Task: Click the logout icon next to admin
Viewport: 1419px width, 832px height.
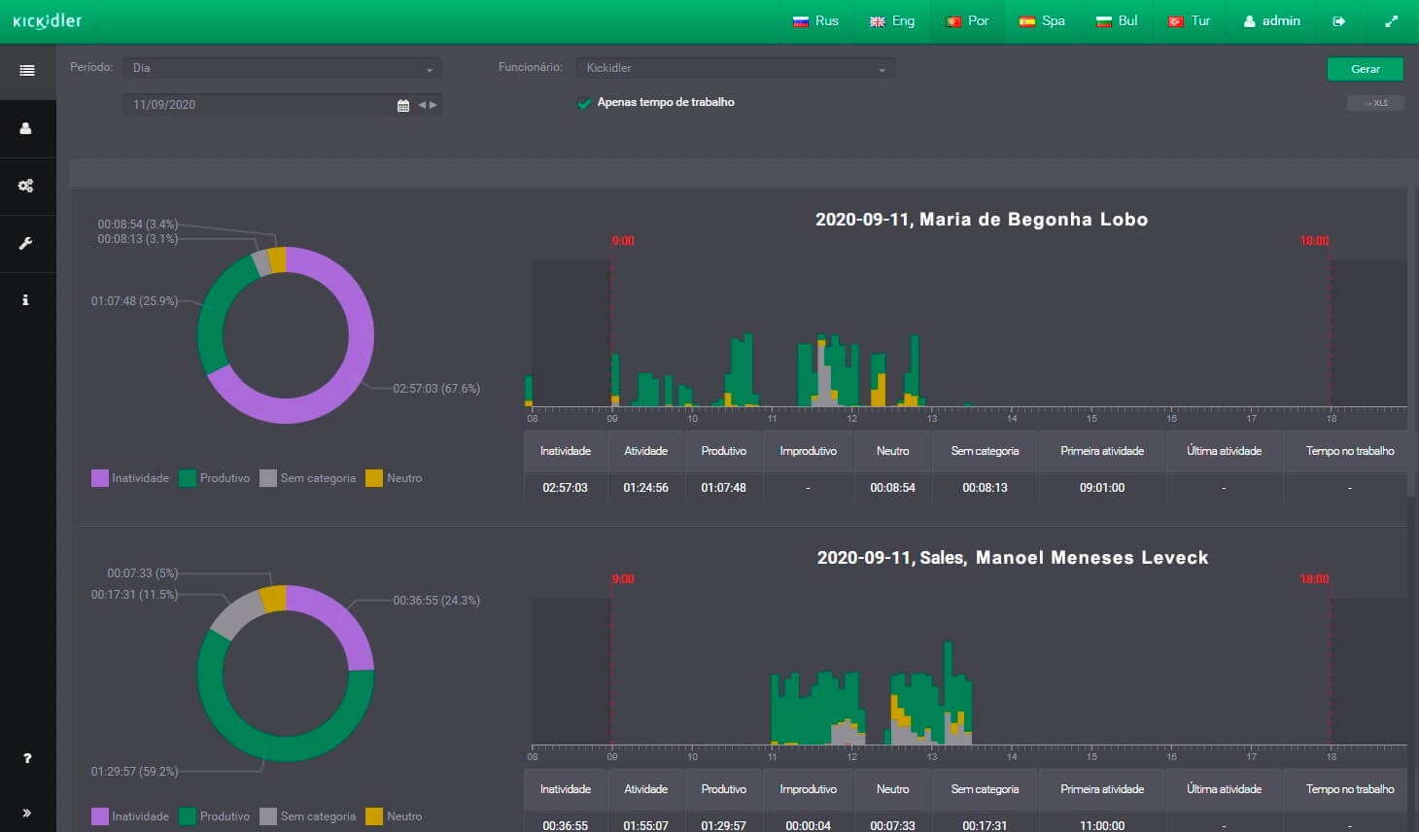Action: 1339,21
